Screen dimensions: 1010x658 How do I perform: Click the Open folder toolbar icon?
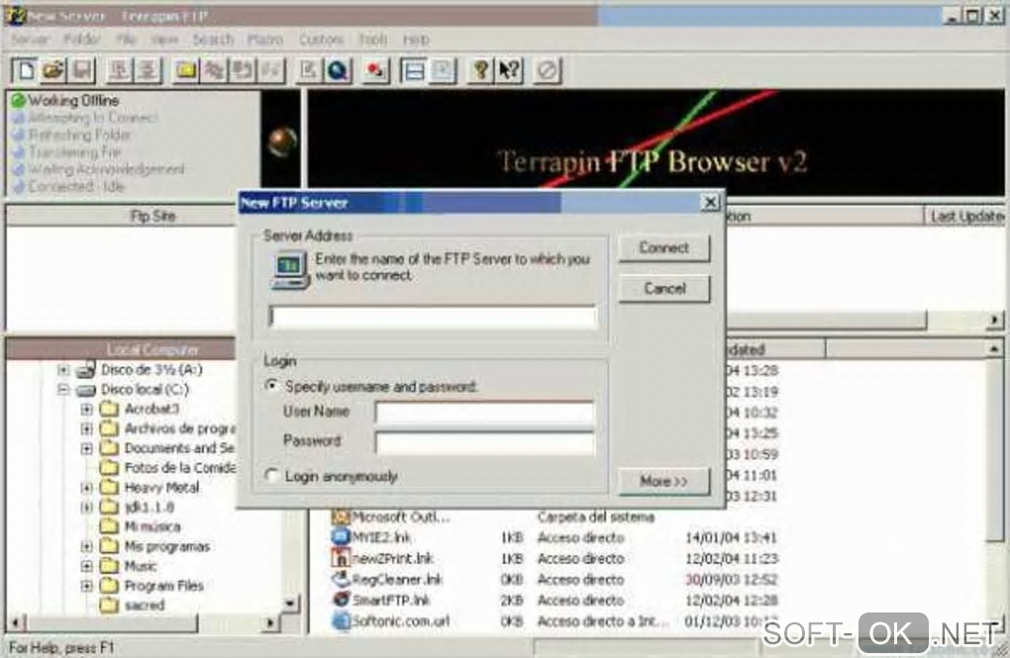[54, 70]
